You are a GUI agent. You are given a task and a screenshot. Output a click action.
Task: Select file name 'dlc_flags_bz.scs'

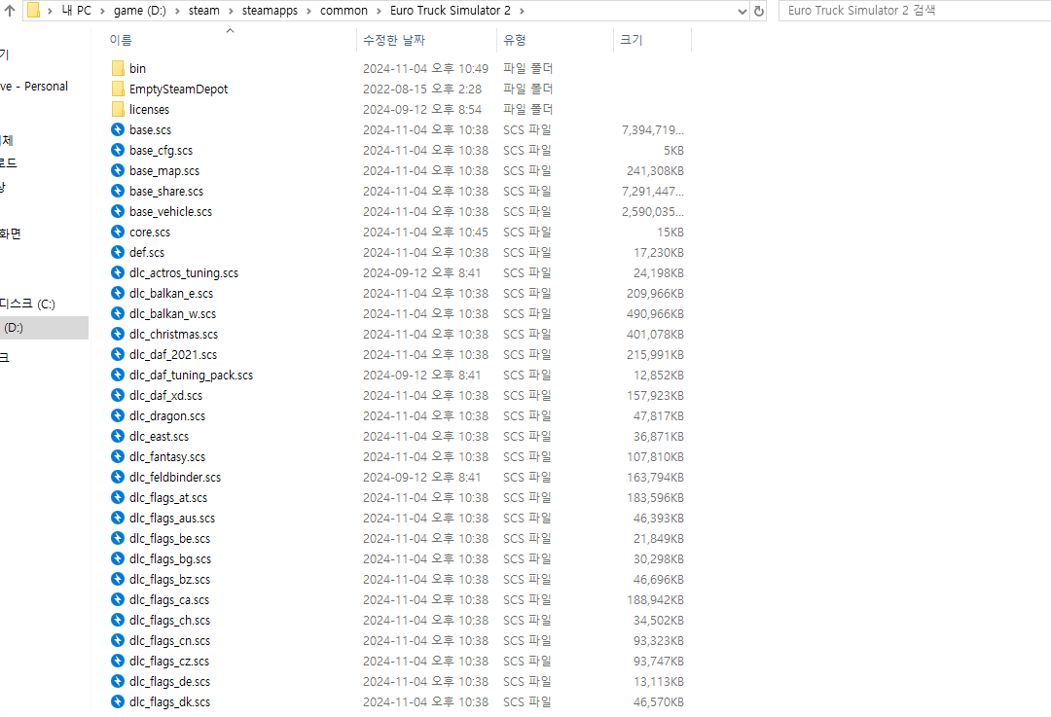(x=169, y=580)
